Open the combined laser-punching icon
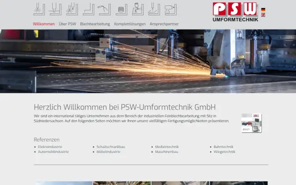The height and width of the screenshot is (185, 296). pyautogui.click(x=72, y=9)
